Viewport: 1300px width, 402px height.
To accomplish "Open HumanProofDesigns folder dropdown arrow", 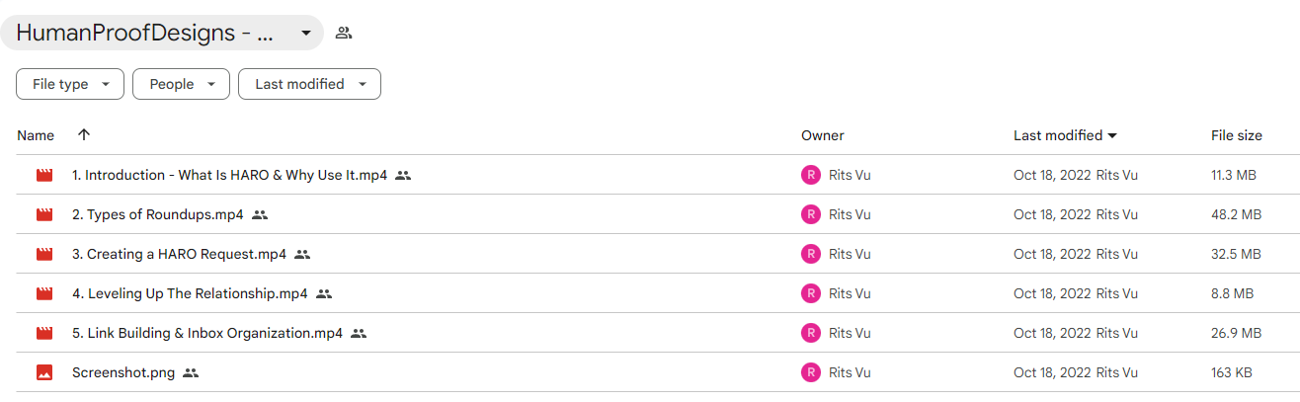I will (x=305, y=33).
